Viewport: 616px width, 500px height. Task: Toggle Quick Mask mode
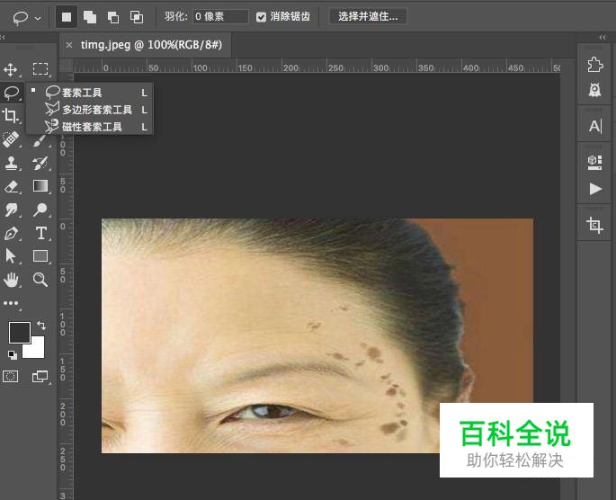point(12,377)
